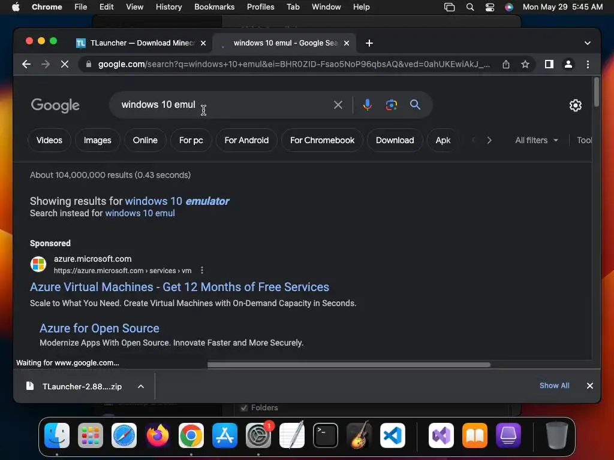The image size is (614, 460).
Task: Submit search with the magnifier icon
Action: [415, 105]
